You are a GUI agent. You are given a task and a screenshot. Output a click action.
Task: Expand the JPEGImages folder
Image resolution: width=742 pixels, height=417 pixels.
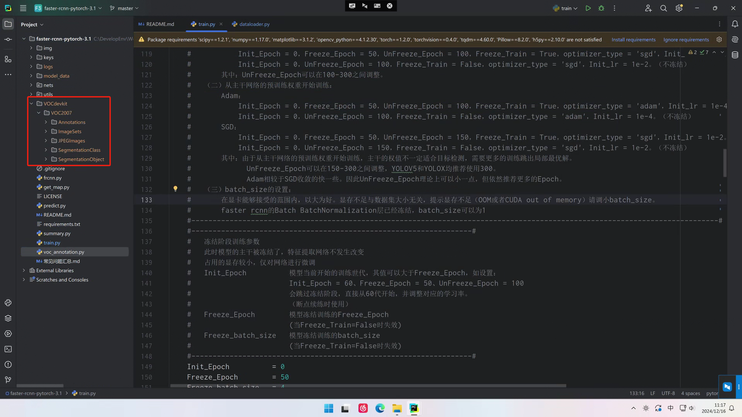pyautogui.click(x=46, y=141)
